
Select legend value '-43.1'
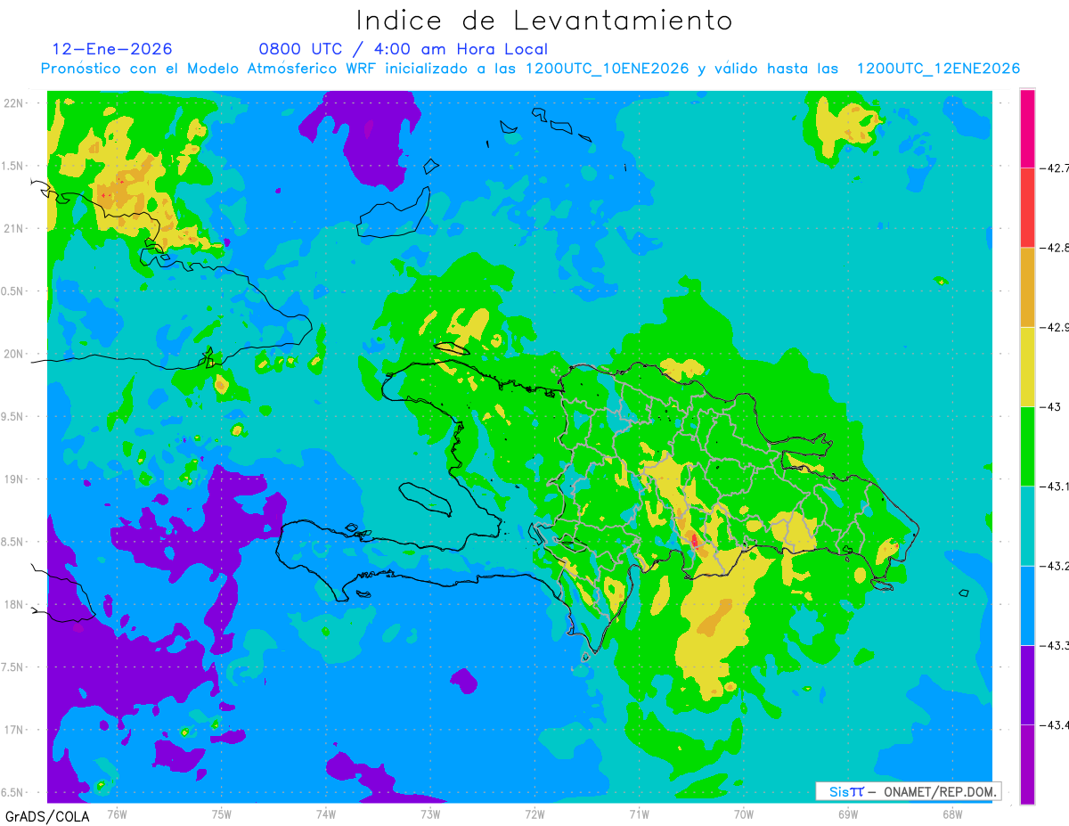pos(1053,486)
